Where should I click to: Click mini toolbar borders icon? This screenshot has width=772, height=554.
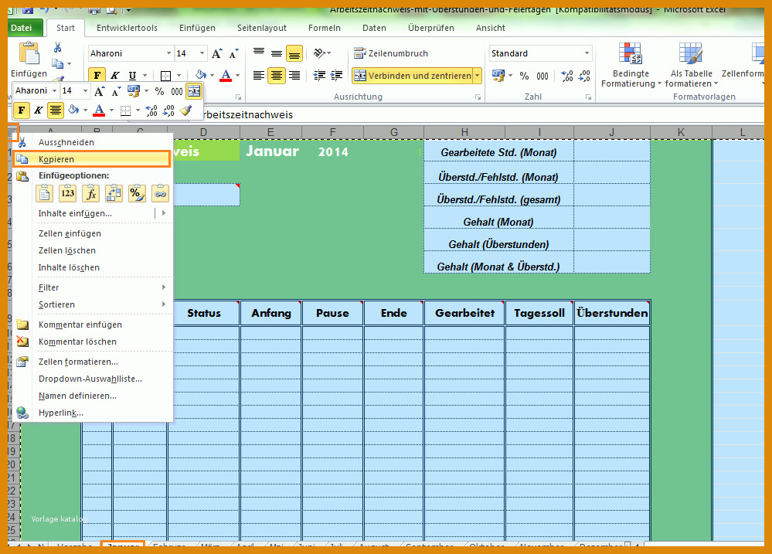(x=125, y=110)
